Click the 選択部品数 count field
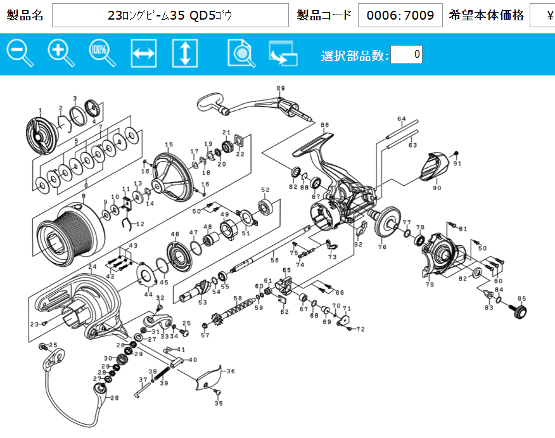The width and height of the screenshot is (555, 438). point(406,55)
